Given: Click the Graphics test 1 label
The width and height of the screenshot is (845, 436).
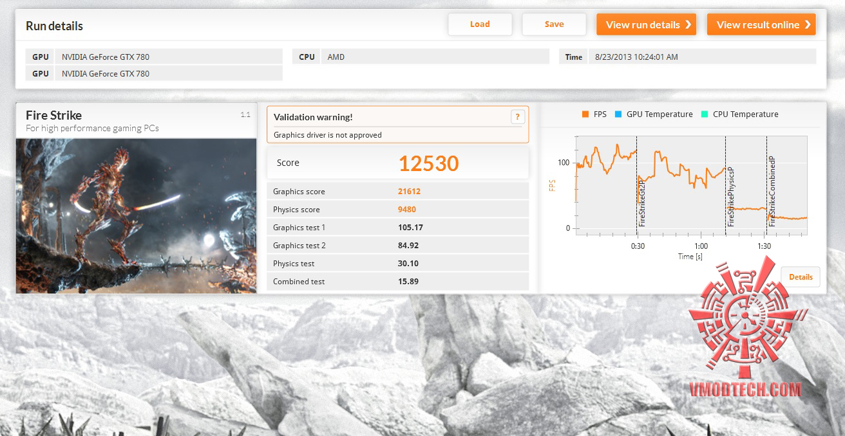Looking at the screenshot, I should [x=299, y=228].
